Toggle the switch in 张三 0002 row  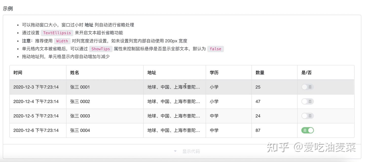(307, 102)
